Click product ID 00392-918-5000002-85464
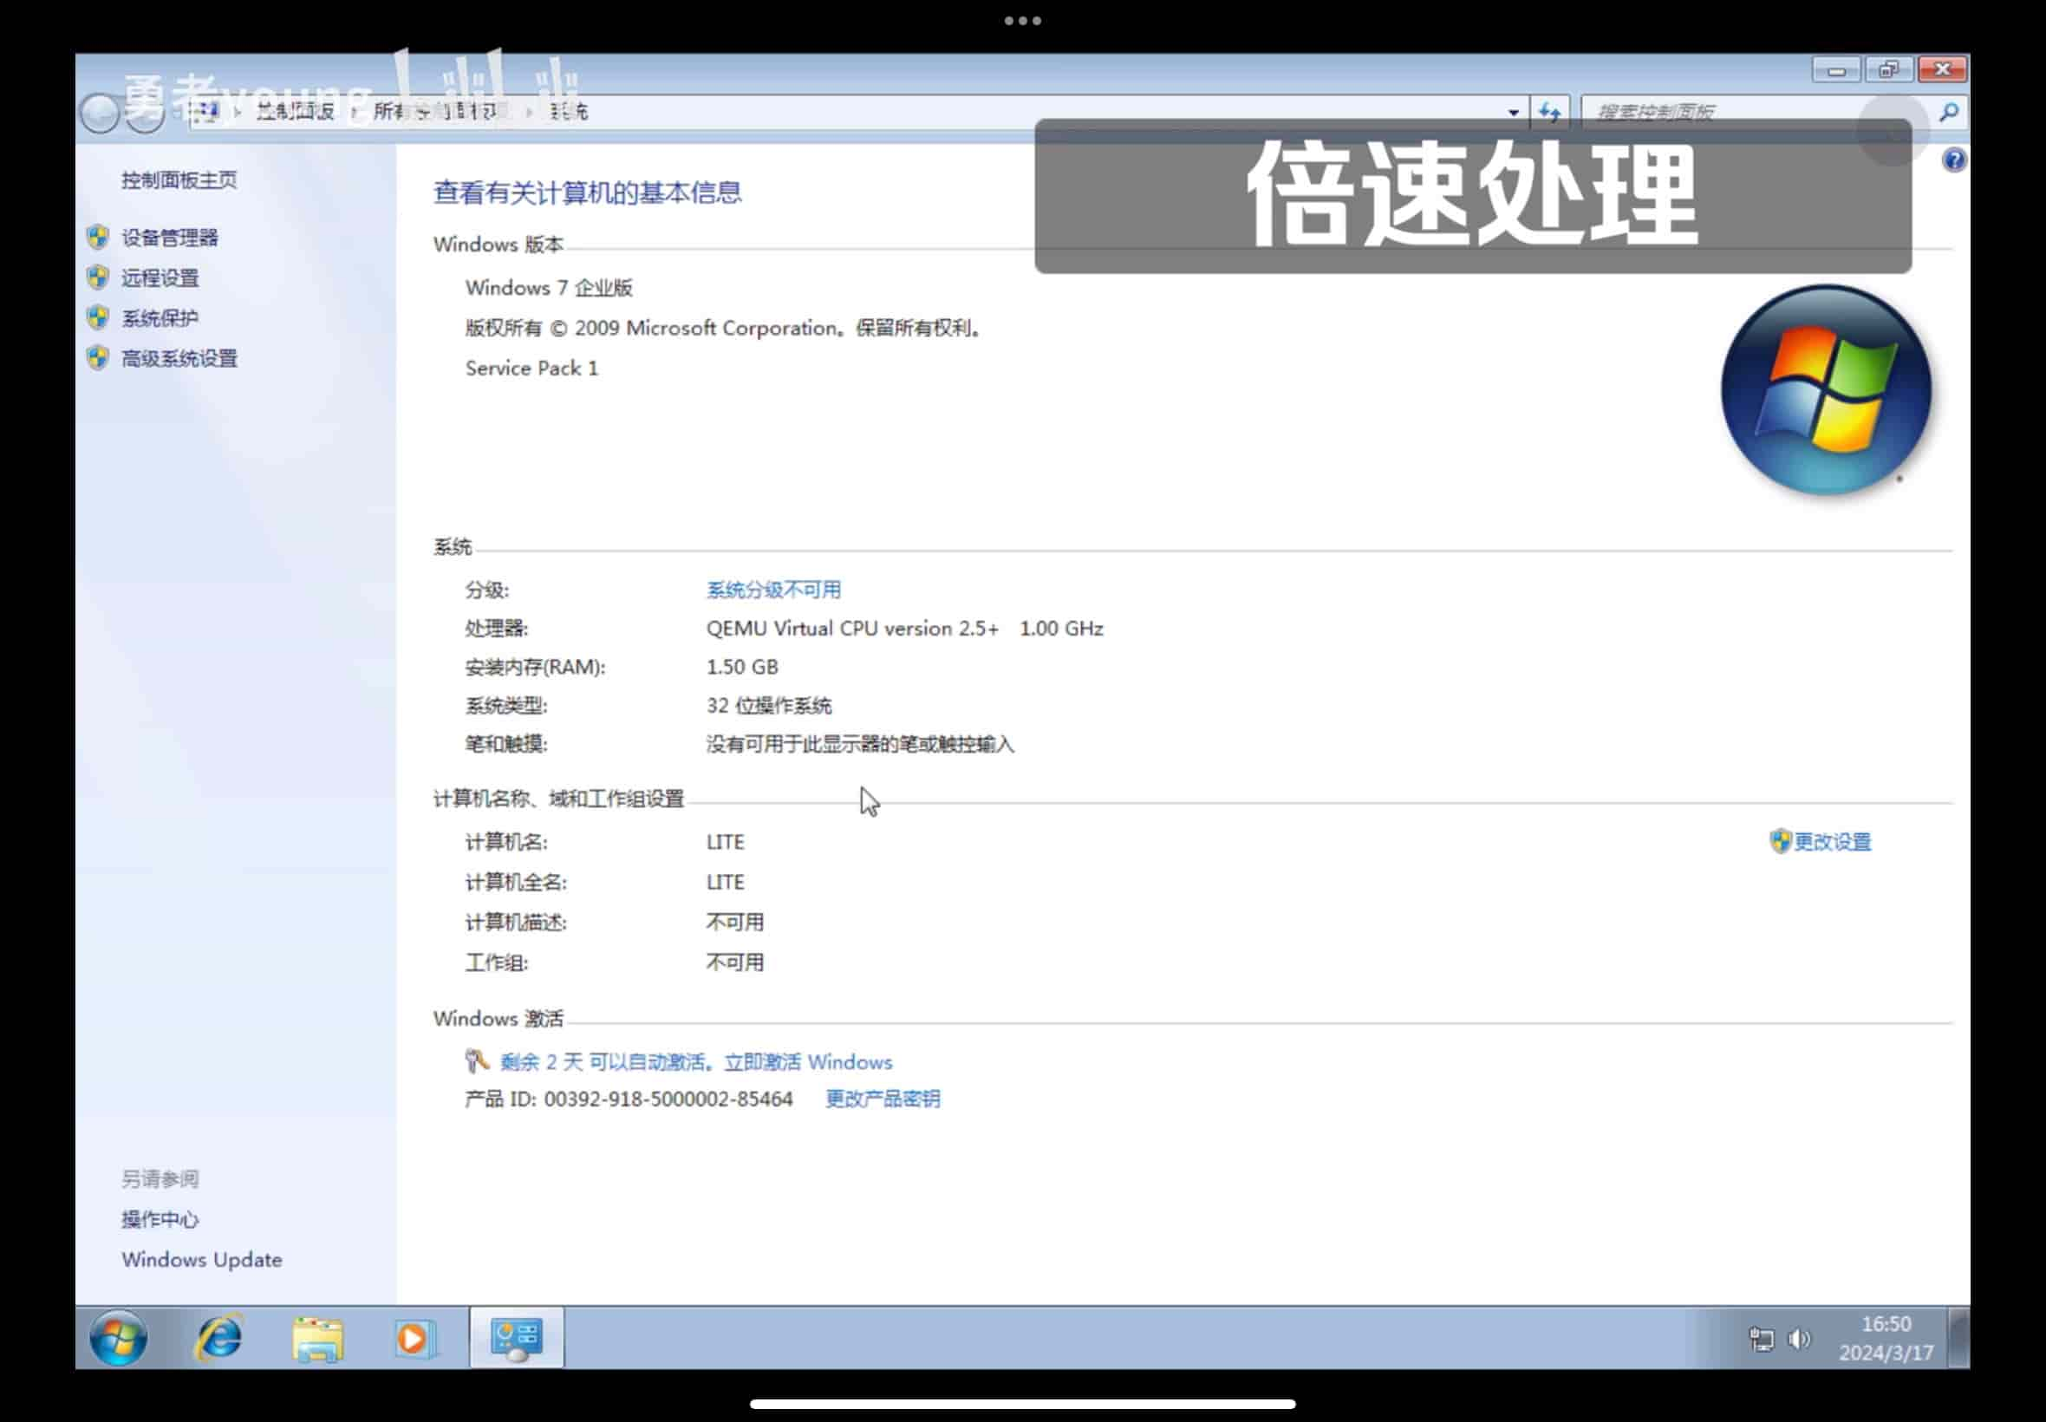The height and width of the screenshot is (1422, 2046). point(668,1099)
